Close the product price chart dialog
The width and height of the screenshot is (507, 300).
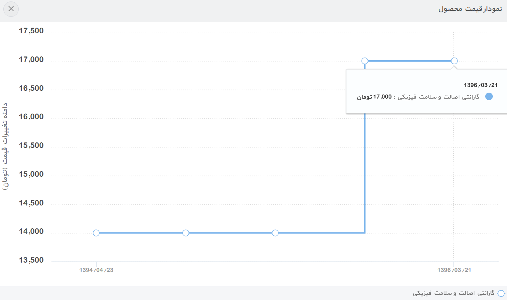click(11, 9)
